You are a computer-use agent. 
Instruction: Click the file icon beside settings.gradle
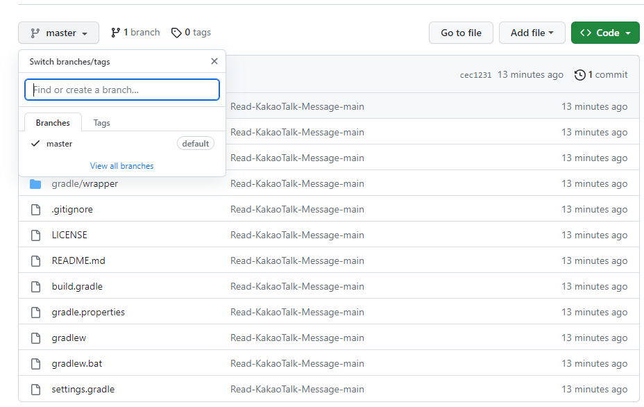(x=35, y=390)
